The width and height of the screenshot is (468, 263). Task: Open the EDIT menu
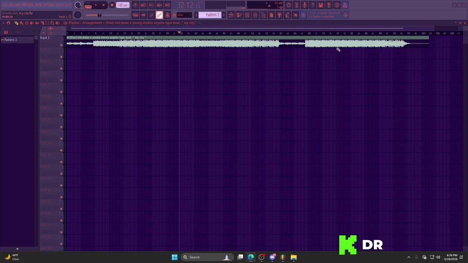pos(11,5)
